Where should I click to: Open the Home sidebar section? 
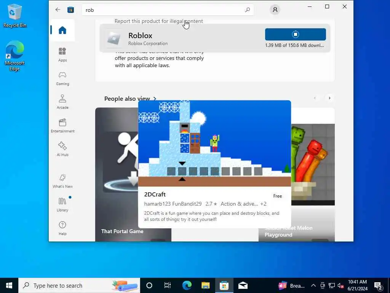point(62,30)
